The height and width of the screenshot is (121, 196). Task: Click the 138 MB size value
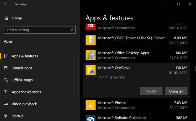pyautogui.click(x=181, y=68)
